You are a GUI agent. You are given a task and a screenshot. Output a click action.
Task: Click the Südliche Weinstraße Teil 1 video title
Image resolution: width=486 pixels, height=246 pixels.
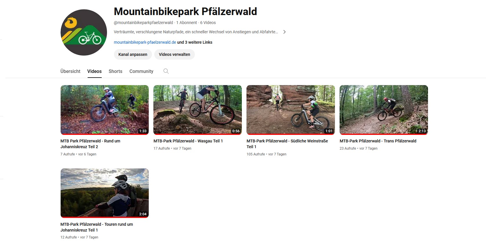(287, 144)
